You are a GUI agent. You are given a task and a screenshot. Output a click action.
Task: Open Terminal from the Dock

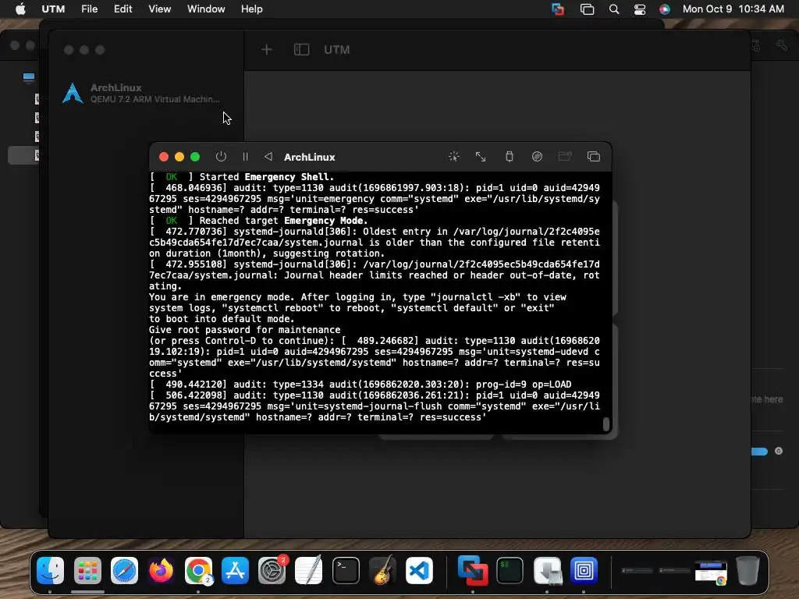346,570
